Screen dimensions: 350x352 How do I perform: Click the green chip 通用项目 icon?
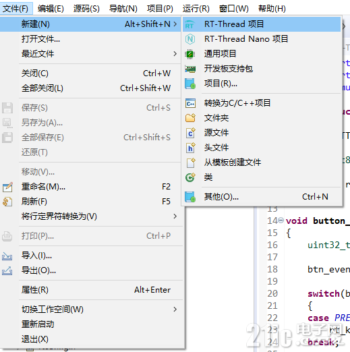click(190, 54)
